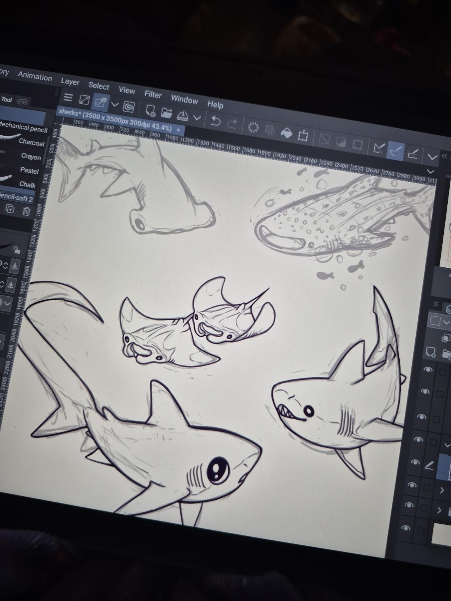Select the Charcoal sub tool
451x601 pixels.
31,142
